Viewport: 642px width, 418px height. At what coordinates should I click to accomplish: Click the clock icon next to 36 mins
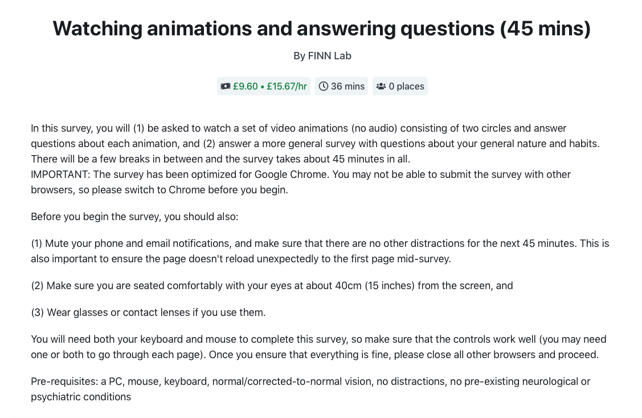(324, 86)
